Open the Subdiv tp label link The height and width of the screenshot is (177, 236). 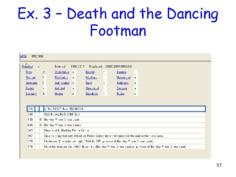(x=92, y=94)
